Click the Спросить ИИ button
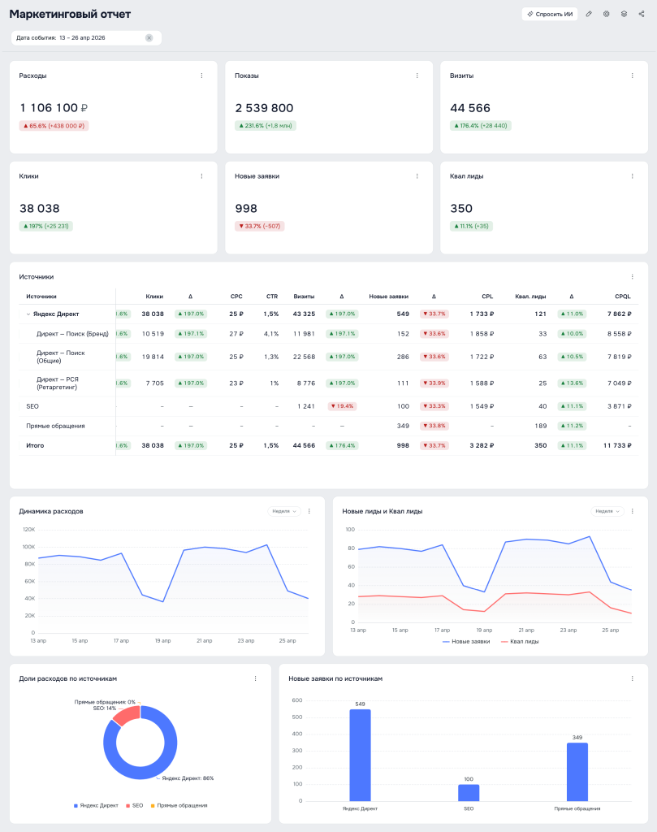The height and width of the screenshot is (832, 657). [549, 15]
